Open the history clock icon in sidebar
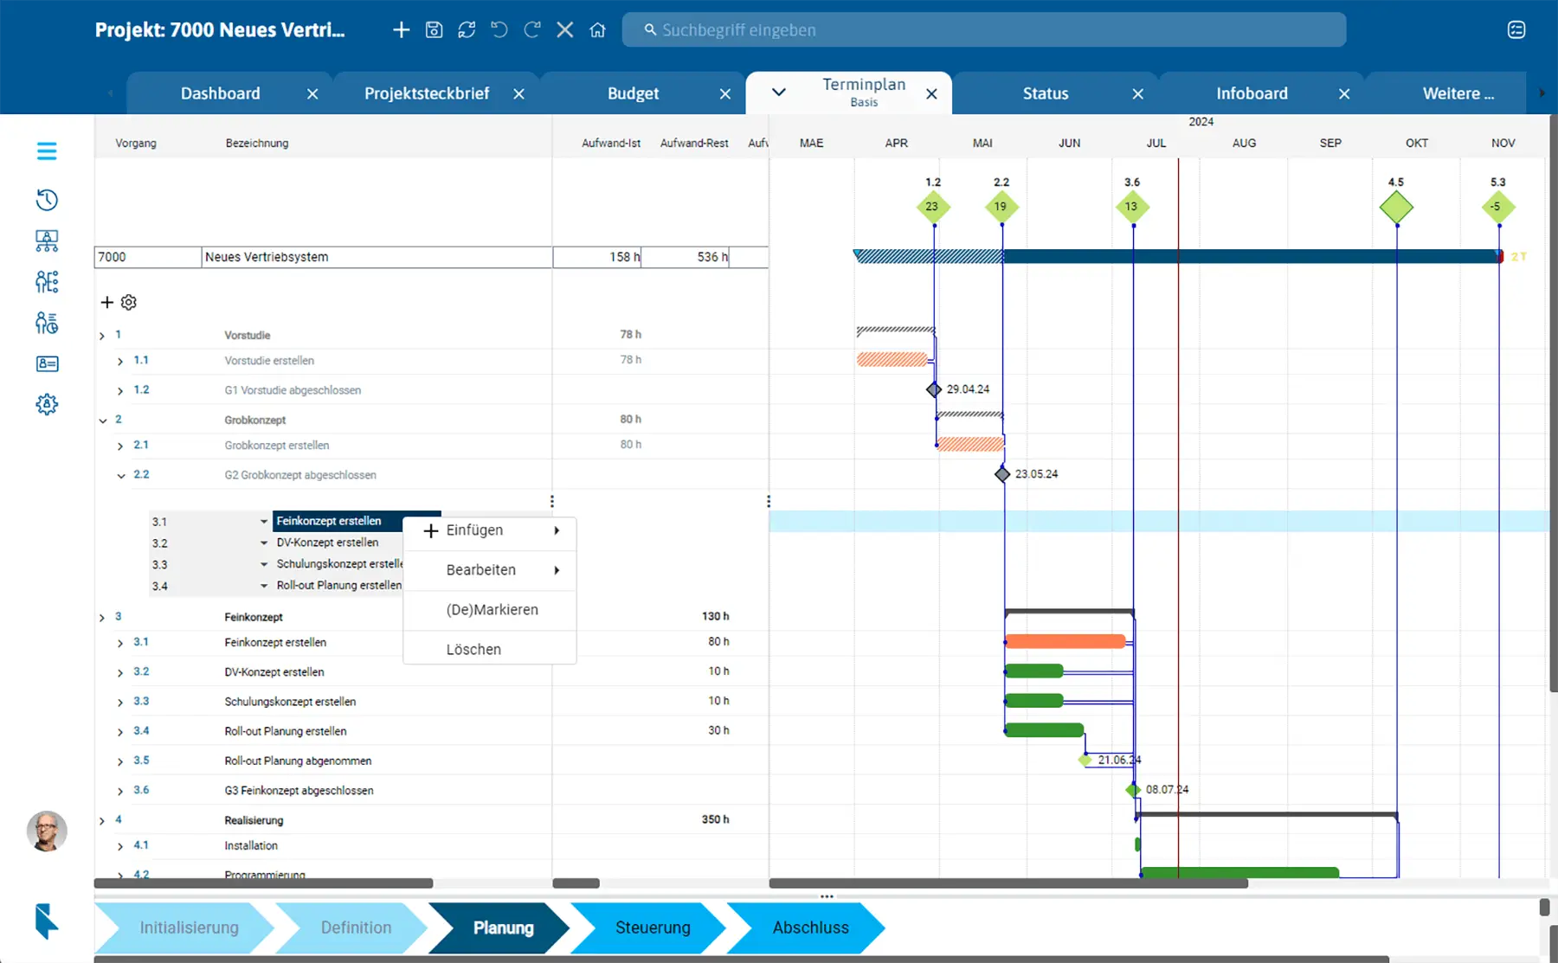1558x963 pixels. (47, 200)
